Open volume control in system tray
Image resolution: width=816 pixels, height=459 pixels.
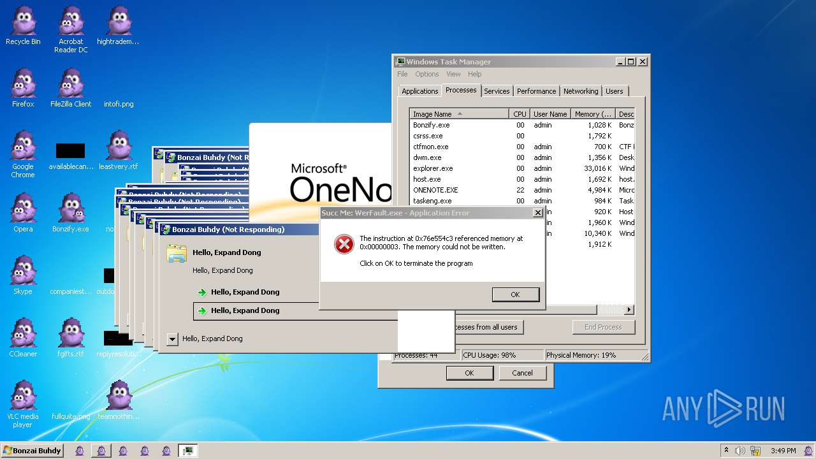[740, 451]
